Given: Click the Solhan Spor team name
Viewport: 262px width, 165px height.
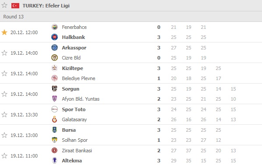Looking at the screenshot, I should pos(74,140).
